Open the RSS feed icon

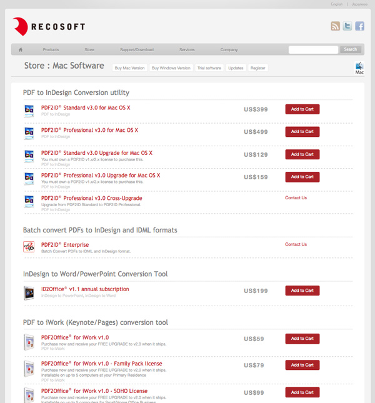(x=335, y=26)
